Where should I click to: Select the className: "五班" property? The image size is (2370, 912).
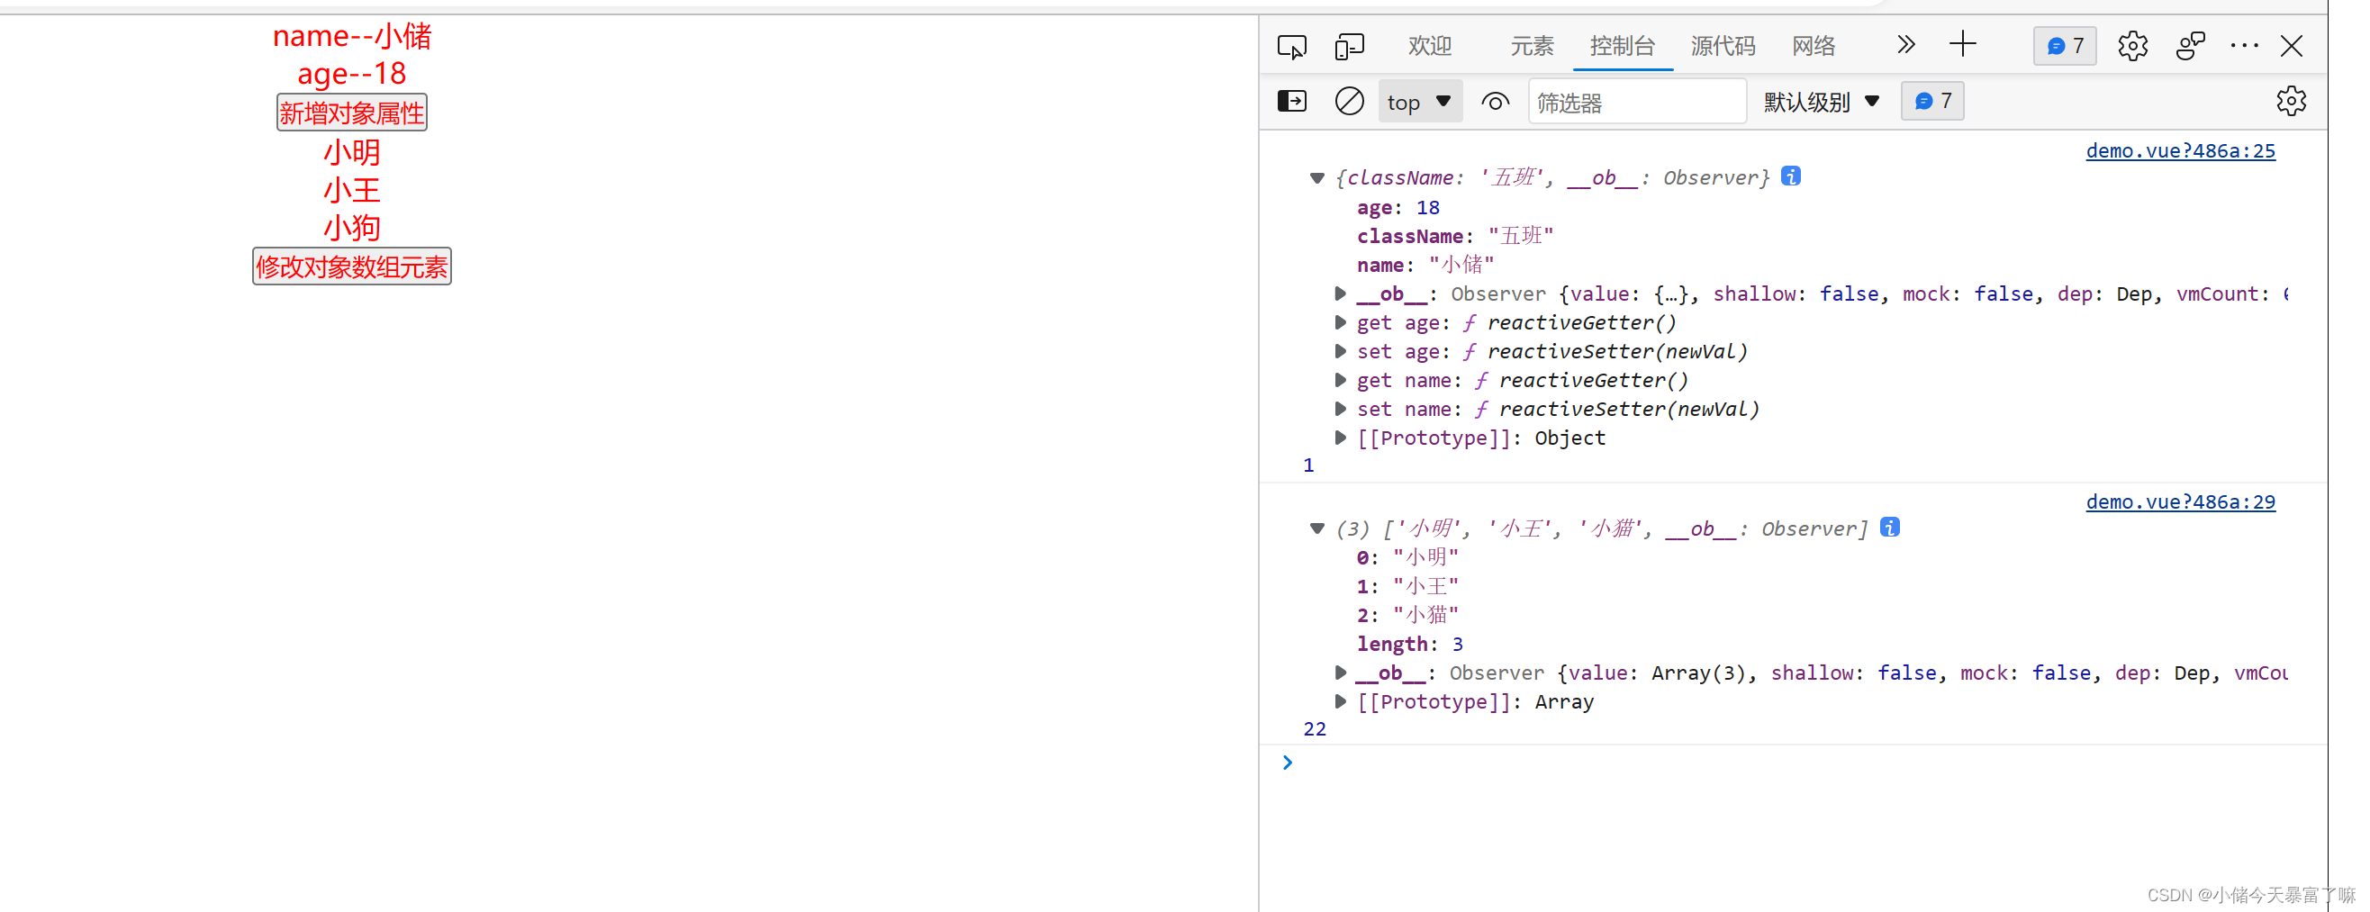click(1454, 237)
